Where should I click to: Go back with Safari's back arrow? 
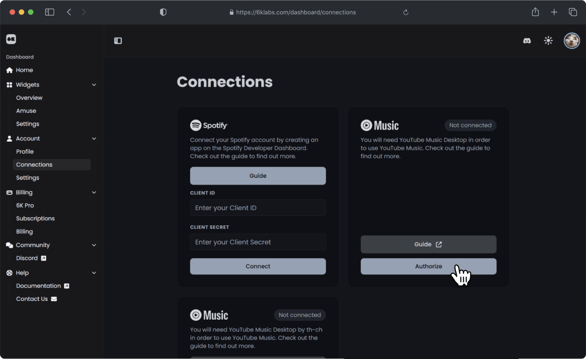tap(69, 12)
